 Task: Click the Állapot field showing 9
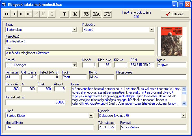click(x=60, y=89)
